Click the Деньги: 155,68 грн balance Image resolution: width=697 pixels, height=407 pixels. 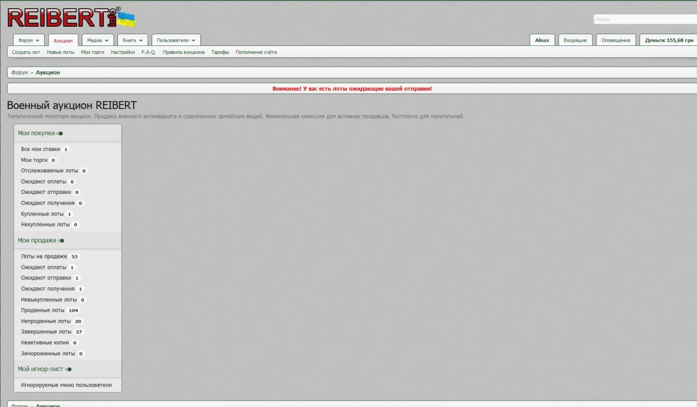click(x=669, y=40)
